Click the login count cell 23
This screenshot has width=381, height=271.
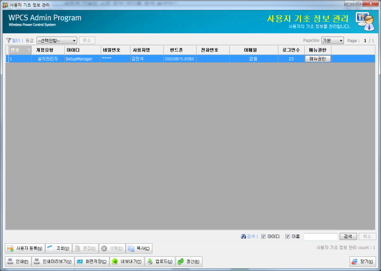[x=291, y=59]
